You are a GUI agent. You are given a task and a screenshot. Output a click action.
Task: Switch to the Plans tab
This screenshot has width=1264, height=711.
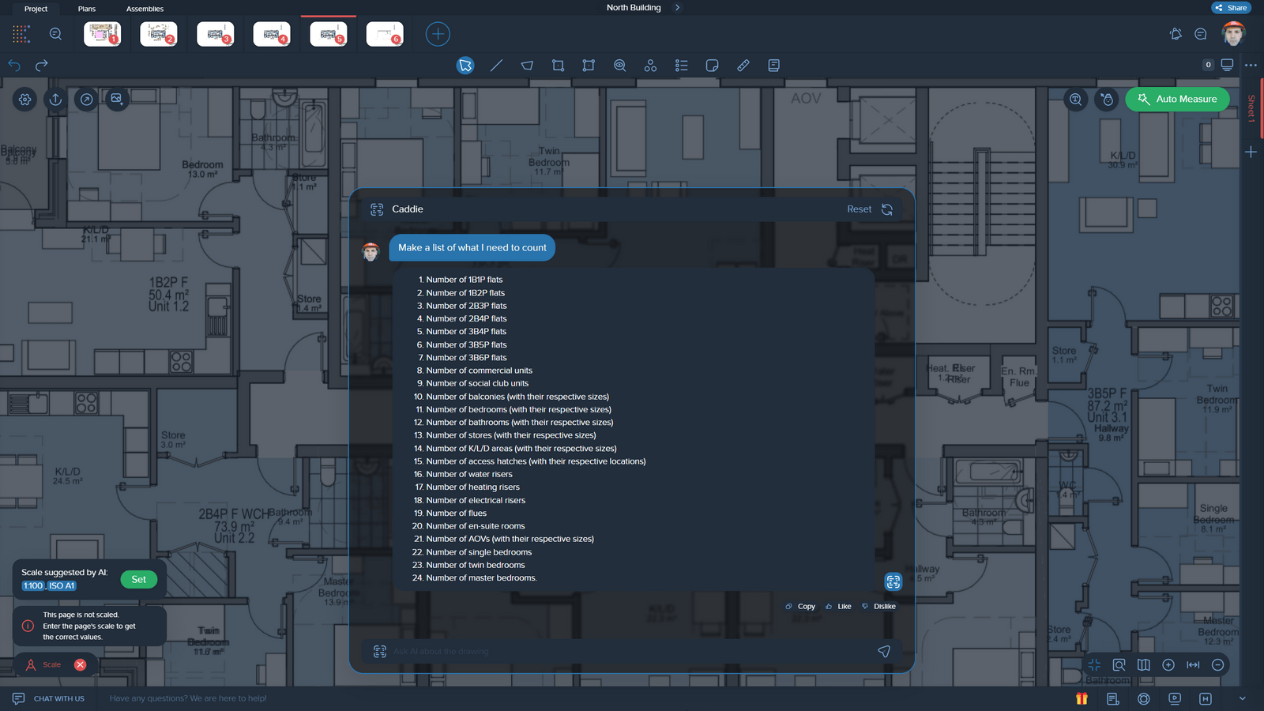(x=86, y=9)
